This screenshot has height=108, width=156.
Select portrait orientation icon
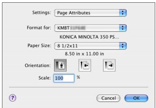(60, 65)
